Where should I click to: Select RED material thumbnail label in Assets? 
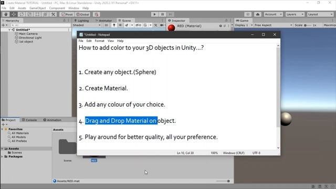[x=94, y=161]
